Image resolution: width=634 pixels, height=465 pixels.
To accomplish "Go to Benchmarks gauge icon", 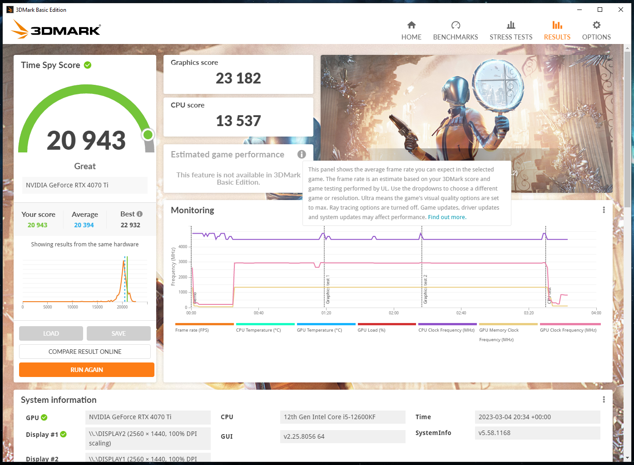I will coord(456,25).
